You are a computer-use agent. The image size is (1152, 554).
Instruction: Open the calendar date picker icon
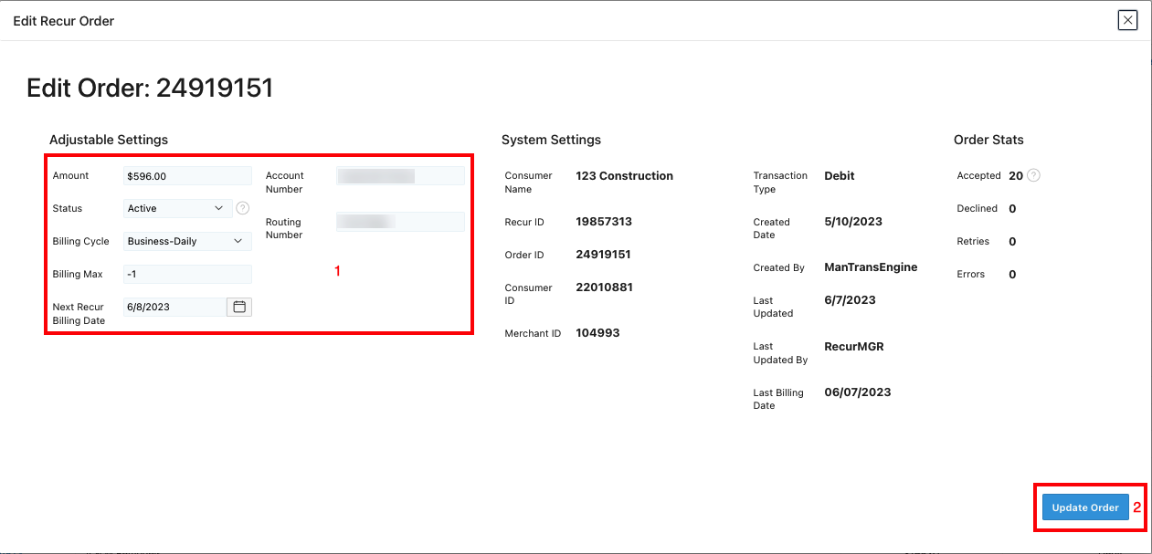tap(239, 307)
